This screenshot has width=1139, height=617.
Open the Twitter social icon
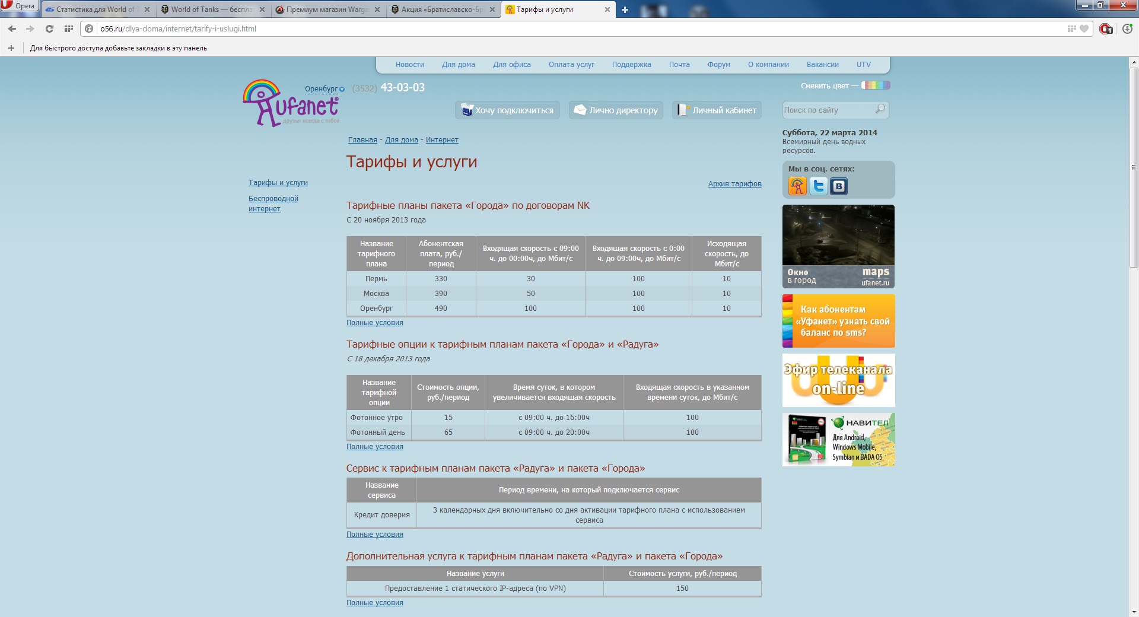[x=819, y=186]
